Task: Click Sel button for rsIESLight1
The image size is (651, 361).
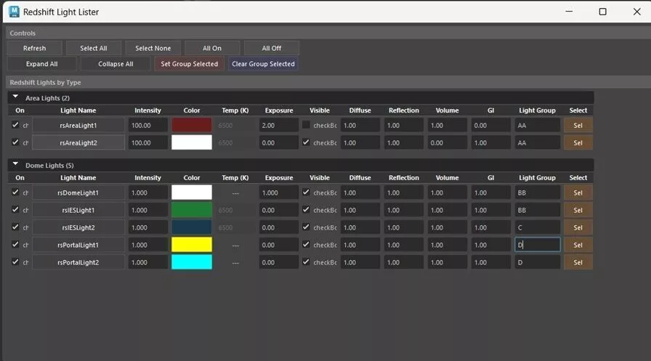Action: (x=578, y=210)
